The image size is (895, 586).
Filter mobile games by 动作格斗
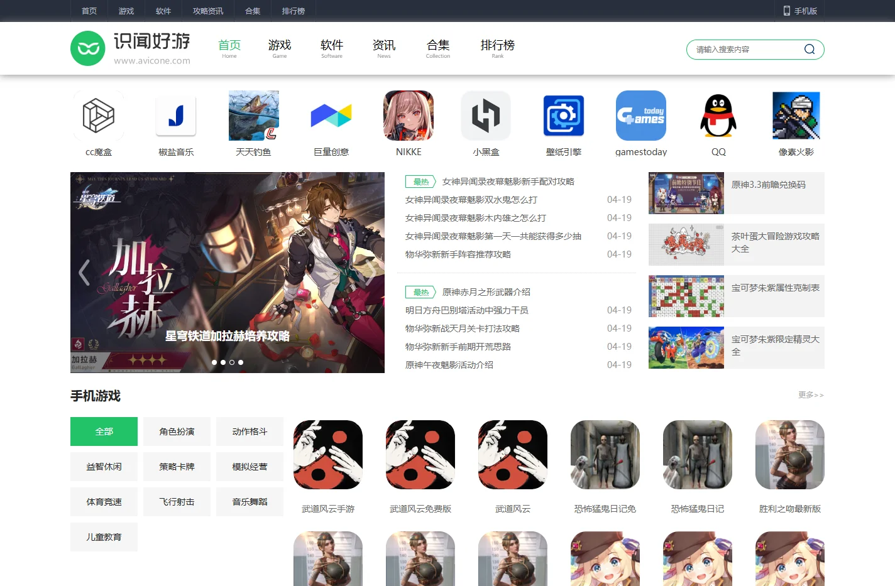click(250, 431)
